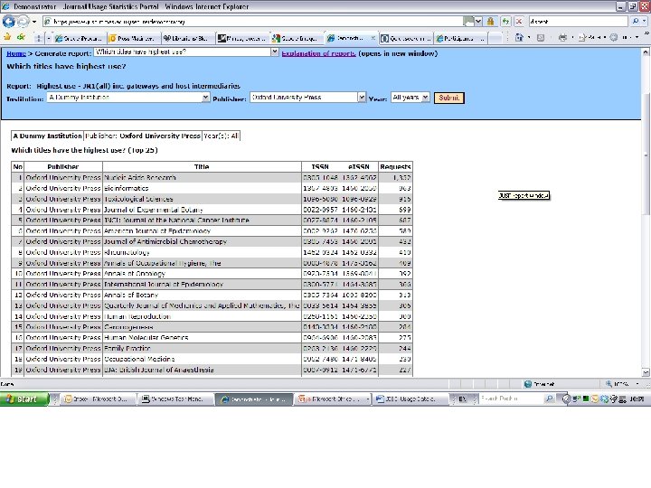Click the Home icon in command bar
The width and height of the screenshot is (651, 488).
pyautogui.click(x=519, y=38)
